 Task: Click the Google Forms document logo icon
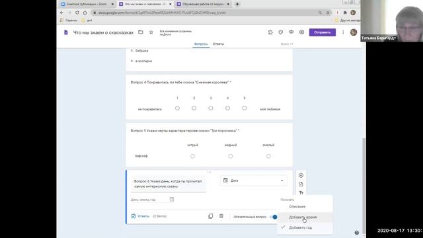[x=66, y=32]
